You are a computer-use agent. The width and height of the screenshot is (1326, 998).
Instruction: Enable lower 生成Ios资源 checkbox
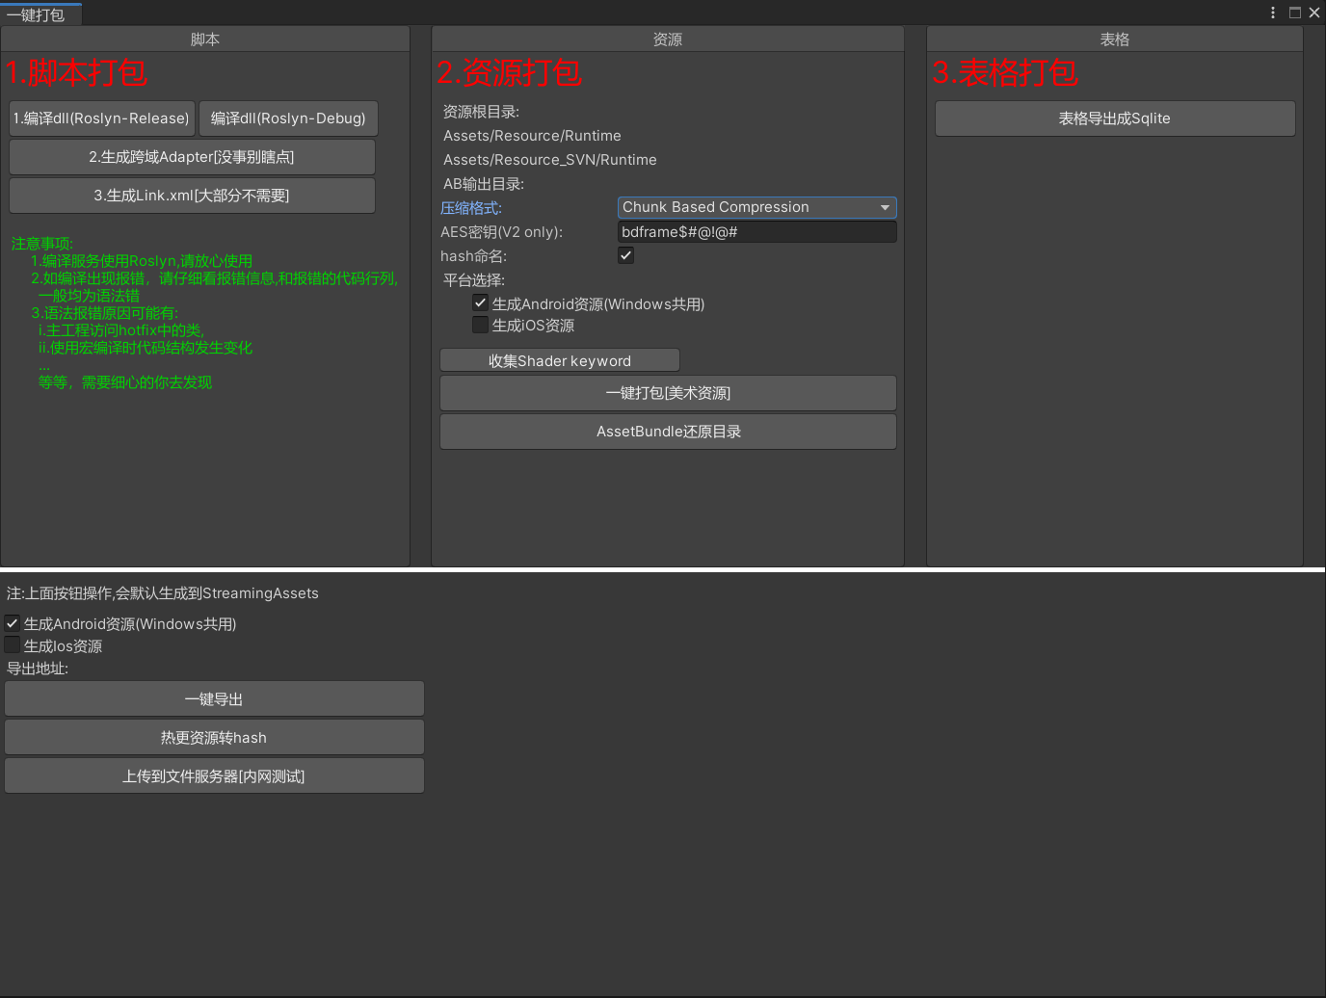coord(13,645)
